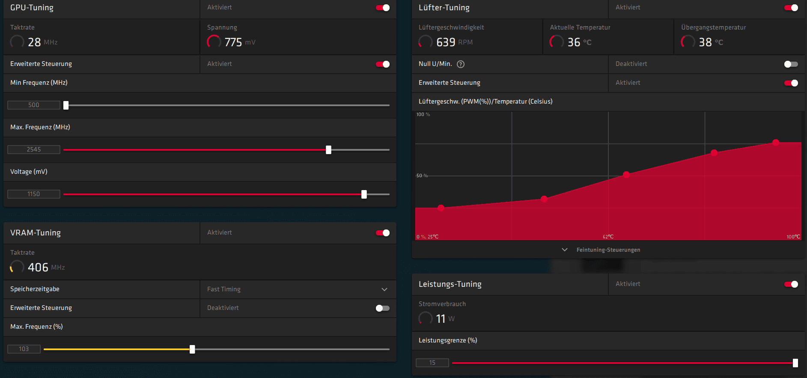Screen dimensions: 807x378
Task: Expand the Feintuning-Steuerungen section
Action: pyautogui.click(x=602, y=250)
